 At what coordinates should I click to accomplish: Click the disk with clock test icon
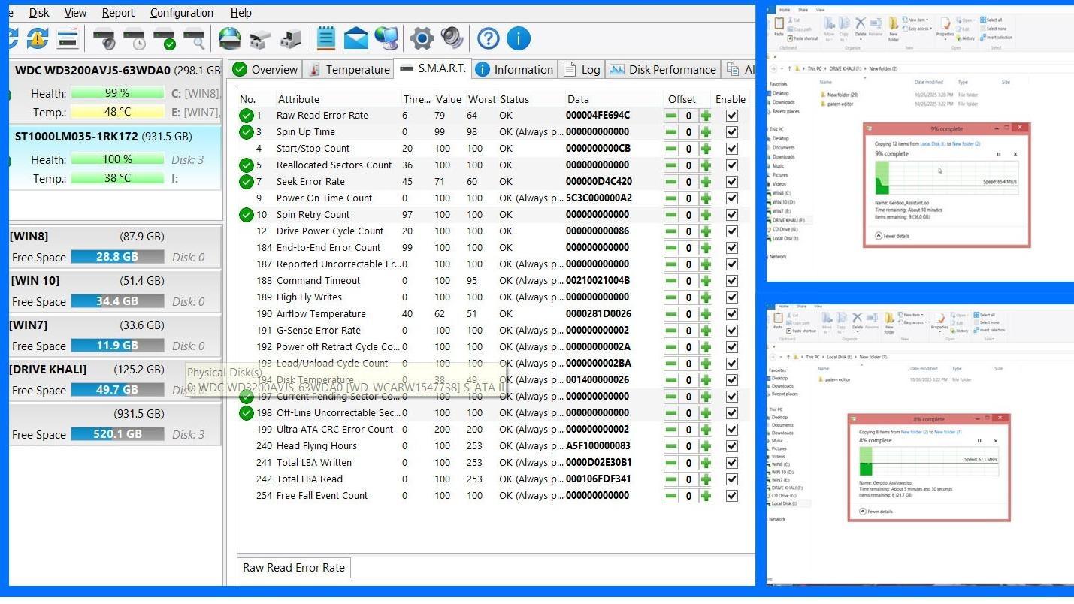click(135, 38)
